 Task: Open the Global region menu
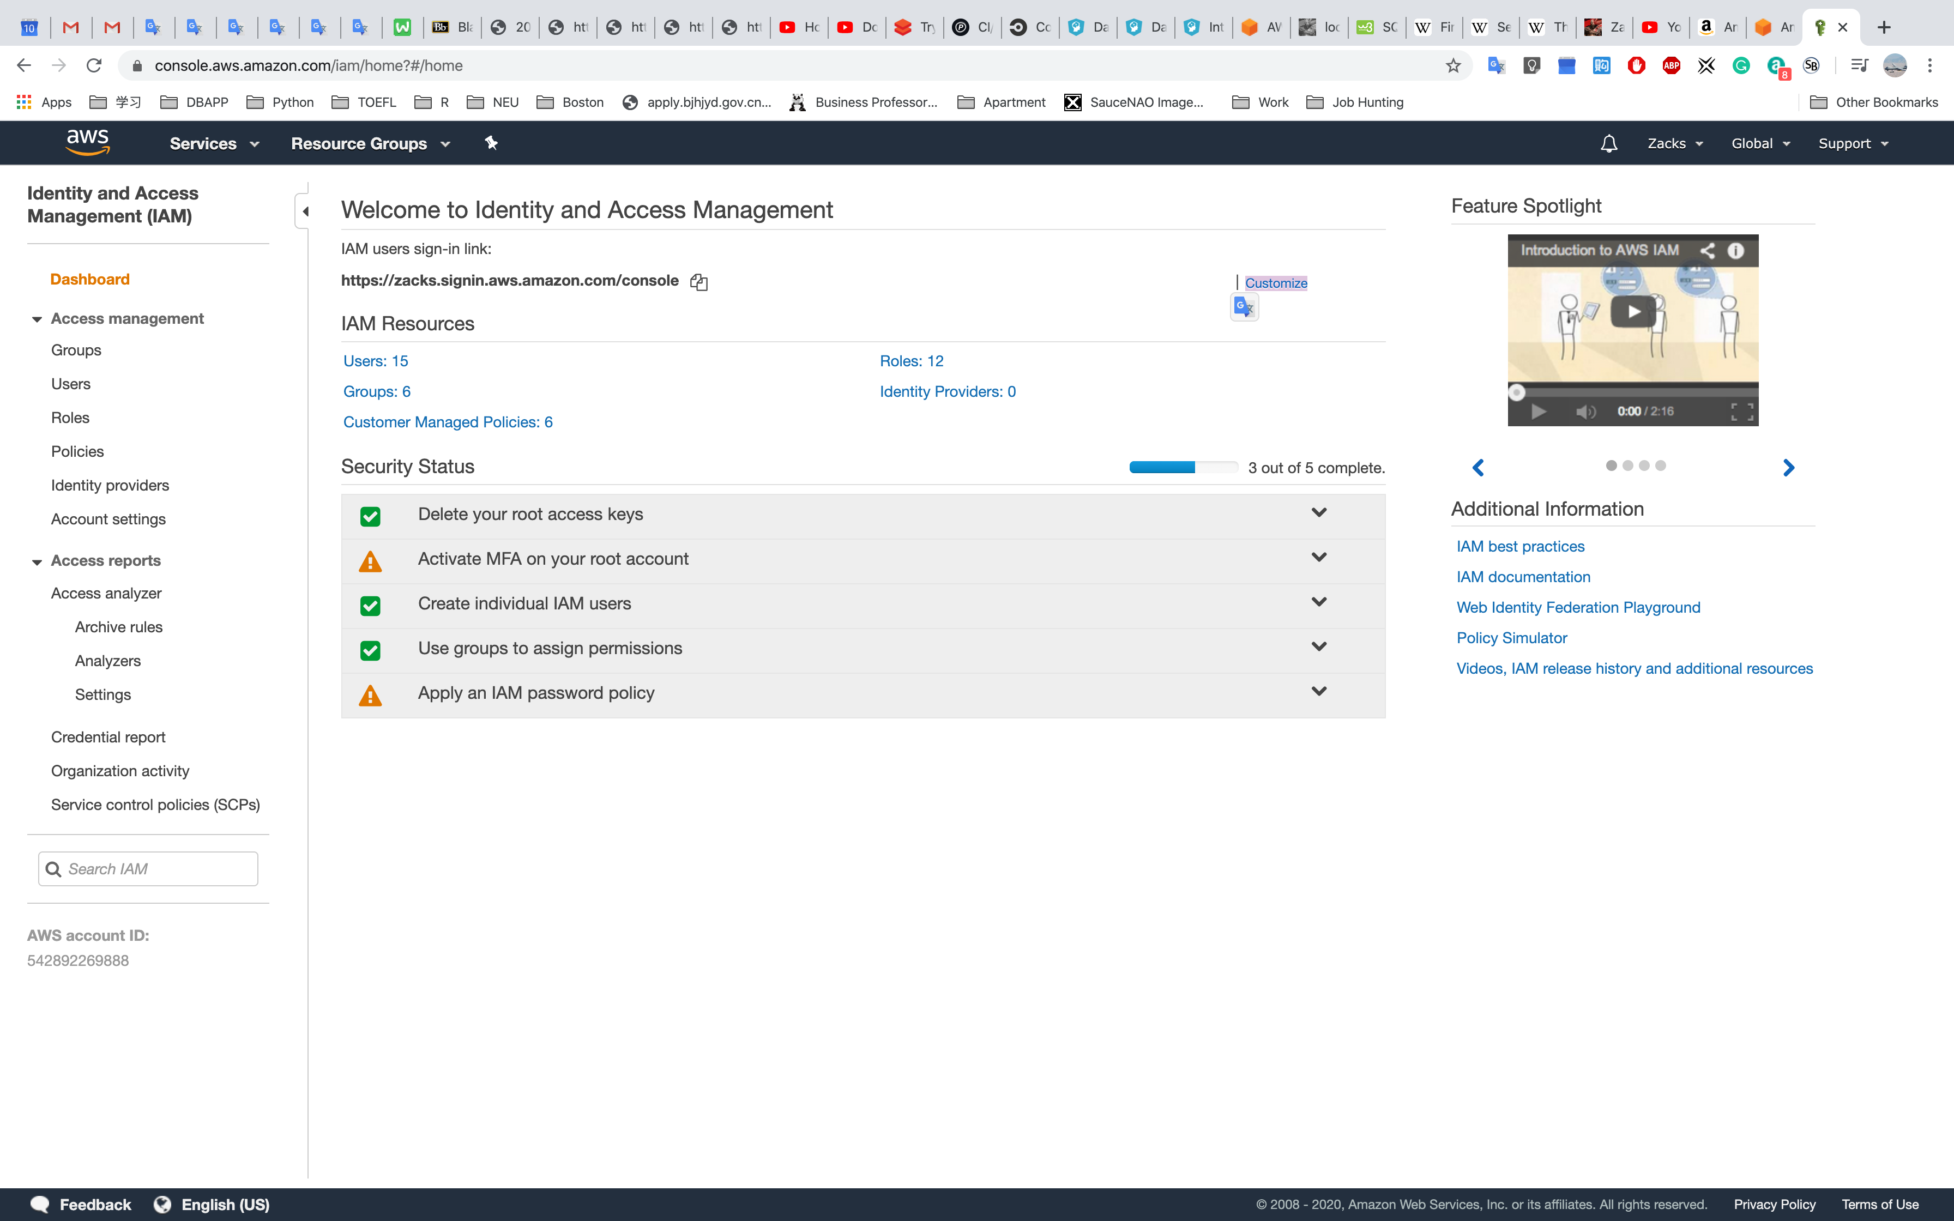click(1760, 144)
